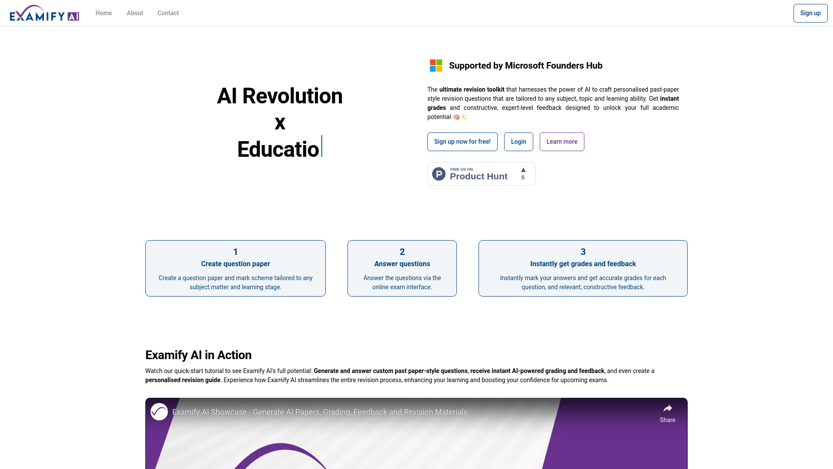Open the About navigation menu item

(134, 13)
